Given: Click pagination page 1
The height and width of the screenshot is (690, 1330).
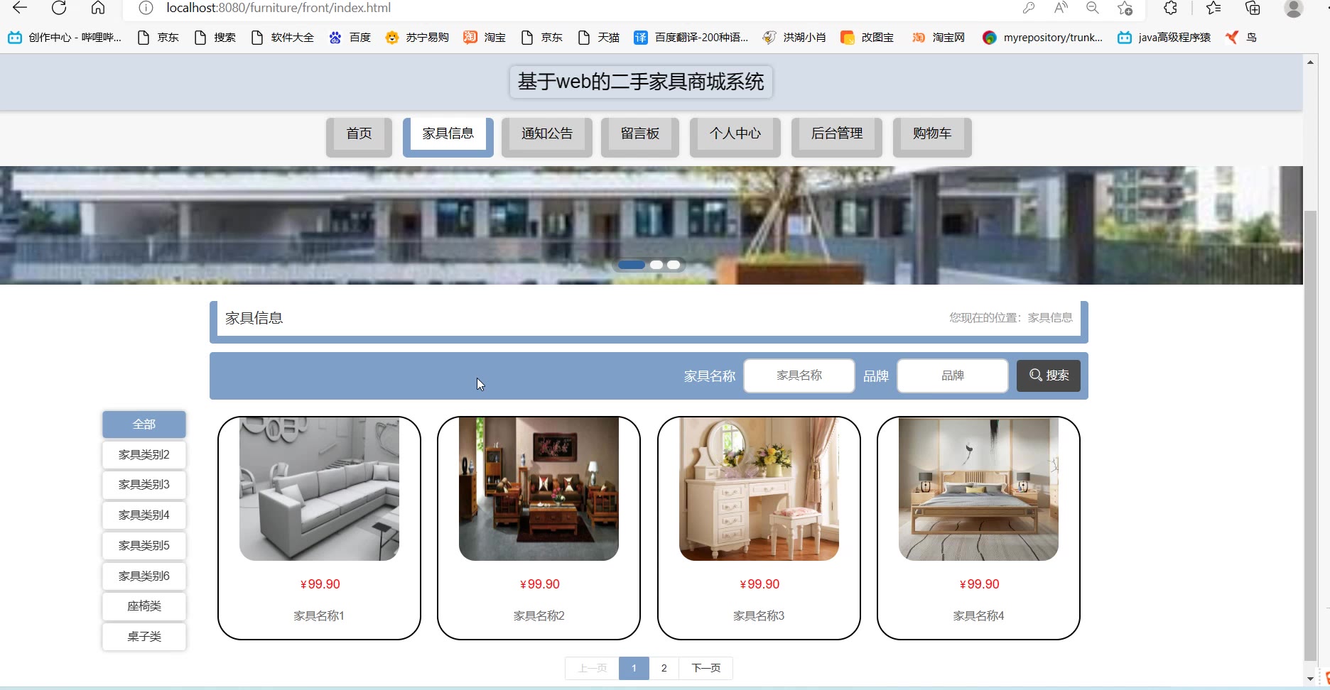Looking at the screenshot, I should coord(634,668).
